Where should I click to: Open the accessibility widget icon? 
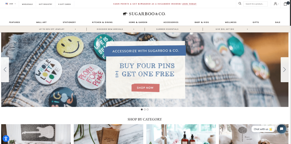[x=6, y=138]
